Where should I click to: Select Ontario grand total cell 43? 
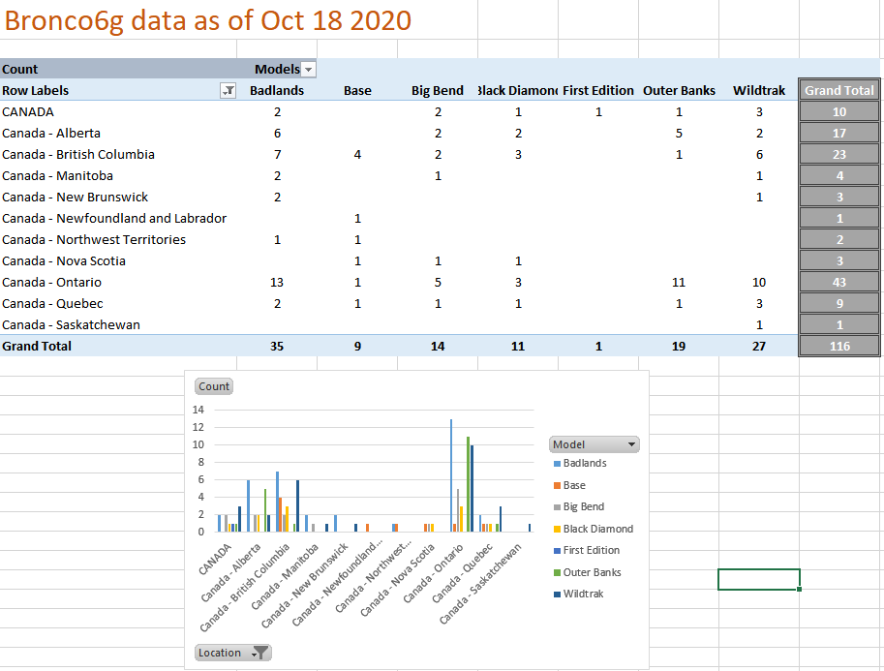(x=839, y=283)
